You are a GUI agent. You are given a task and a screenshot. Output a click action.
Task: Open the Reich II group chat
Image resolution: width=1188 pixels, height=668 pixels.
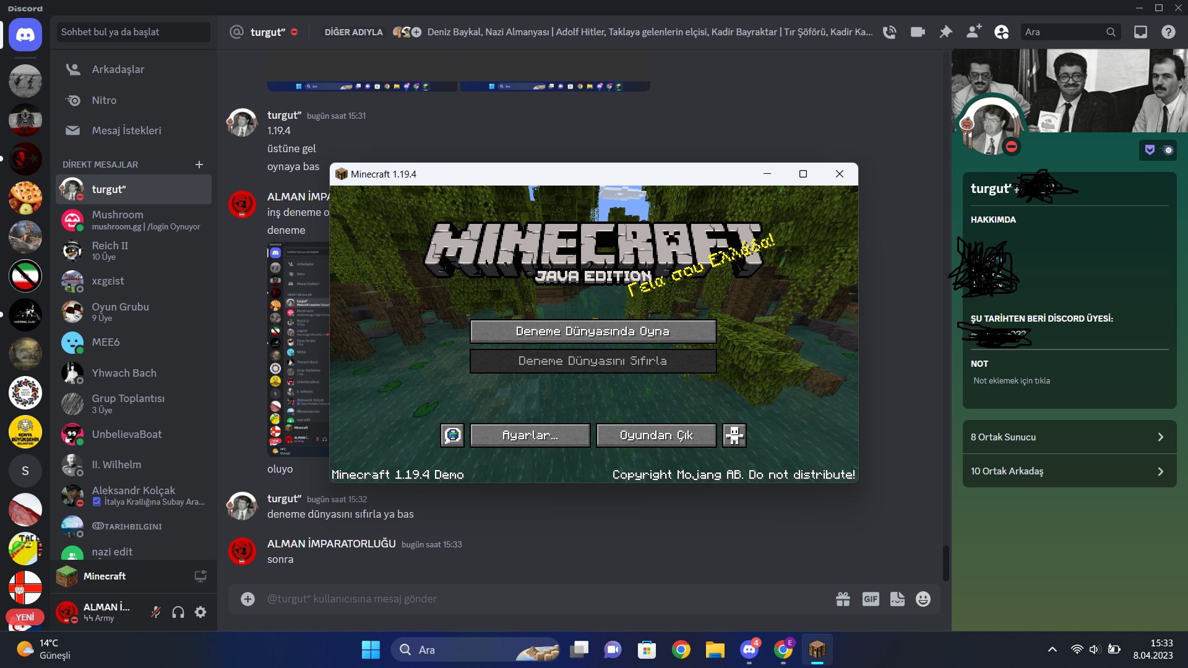coord(134,250)
